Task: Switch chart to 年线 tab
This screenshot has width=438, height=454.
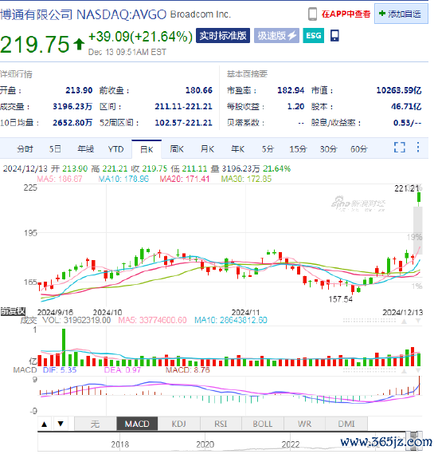Action: click(85, 149)
